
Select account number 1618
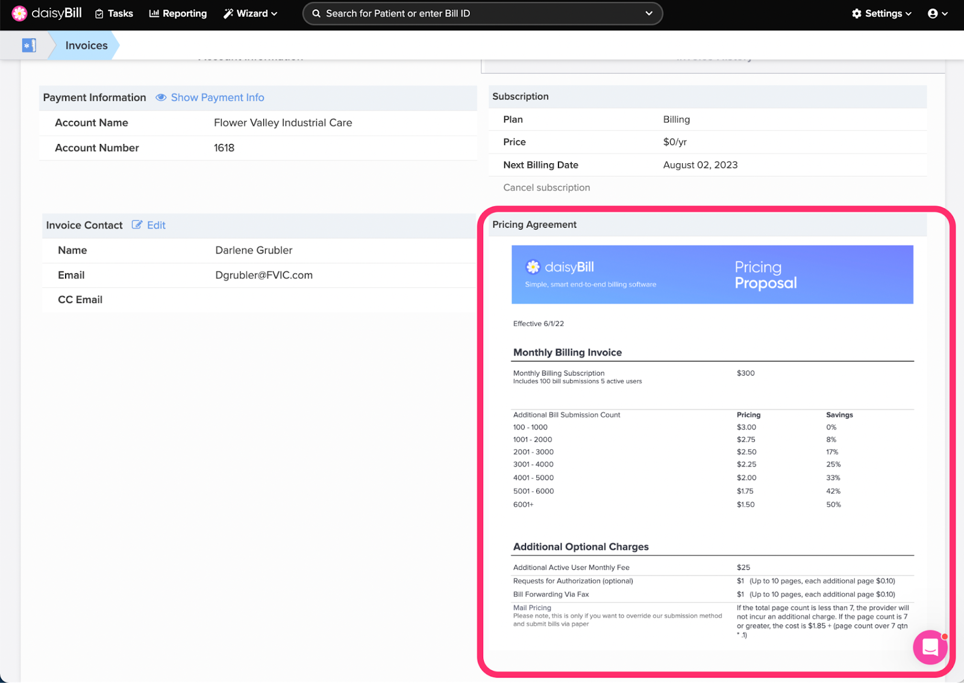click(x=224, y=148)
